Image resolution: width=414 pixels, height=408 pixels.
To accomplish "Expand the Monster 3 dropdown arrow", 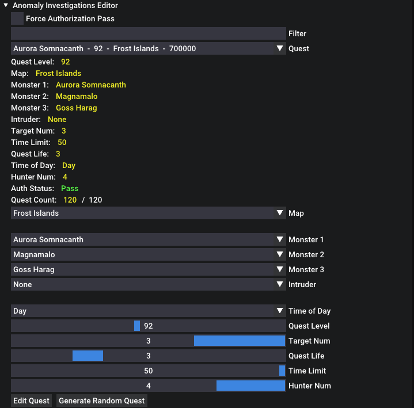I will tap(280, 269).
